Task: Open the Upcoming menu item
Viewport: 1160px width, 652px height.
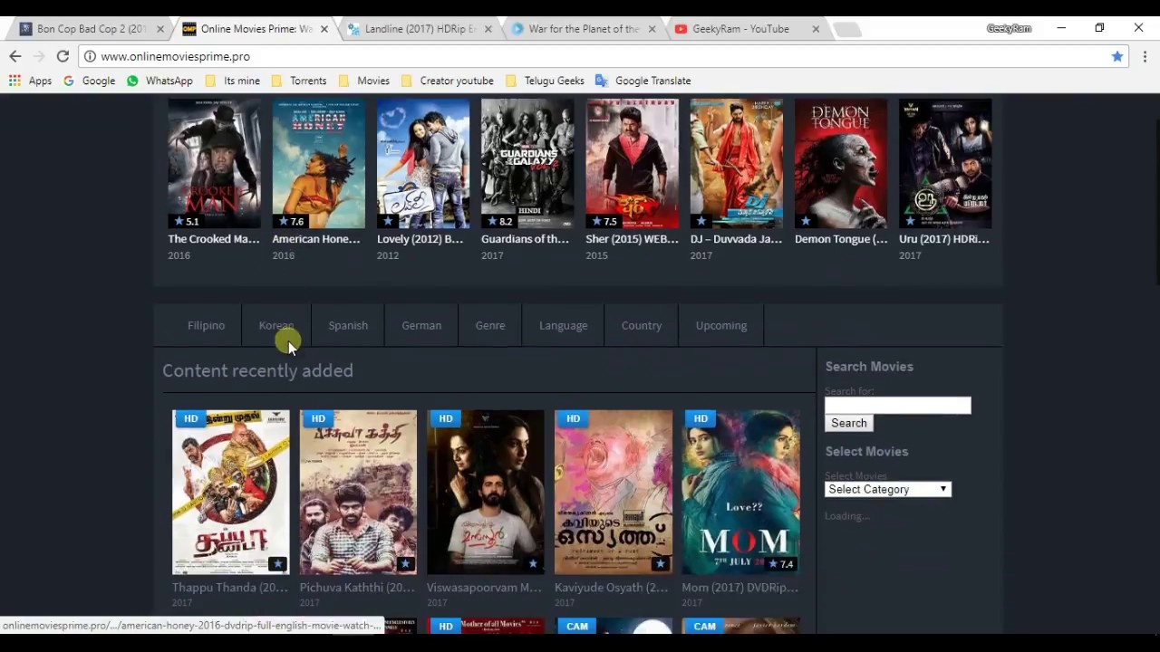Action: [x=721, y=325]
